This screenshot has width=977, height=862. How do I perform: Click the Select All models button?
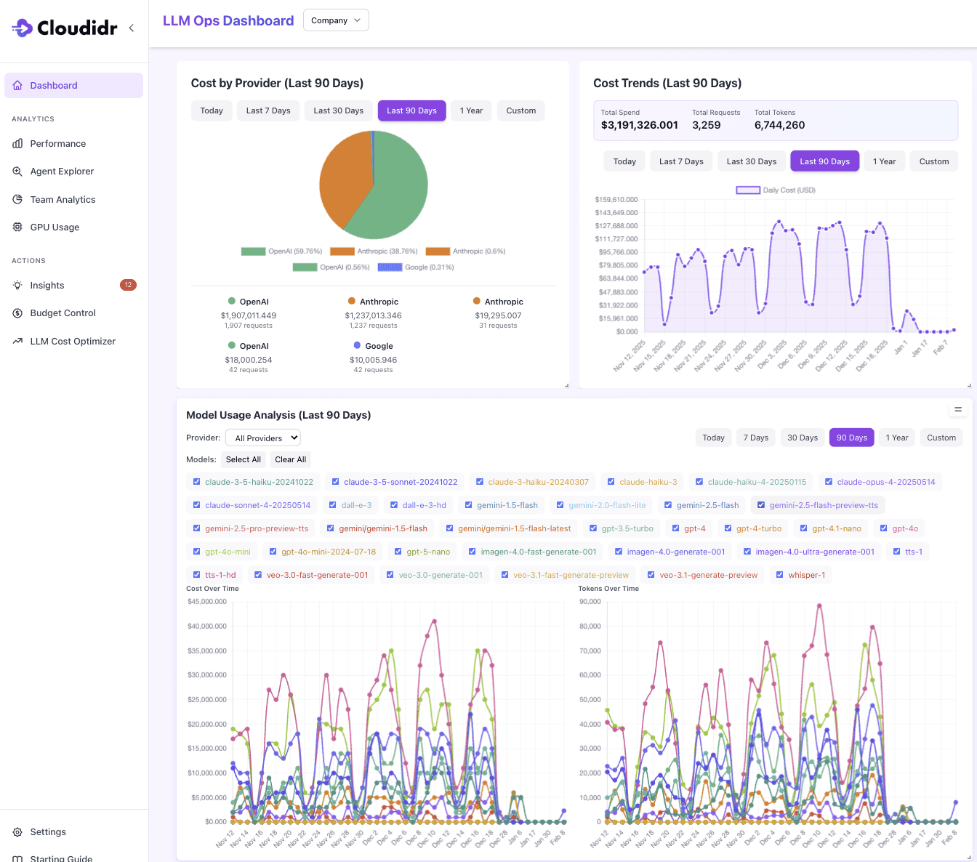(x=243, y=459)
